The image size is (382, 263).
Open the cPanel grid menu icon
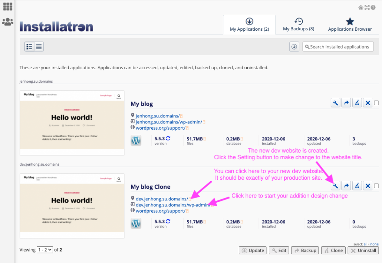[7, 7]
